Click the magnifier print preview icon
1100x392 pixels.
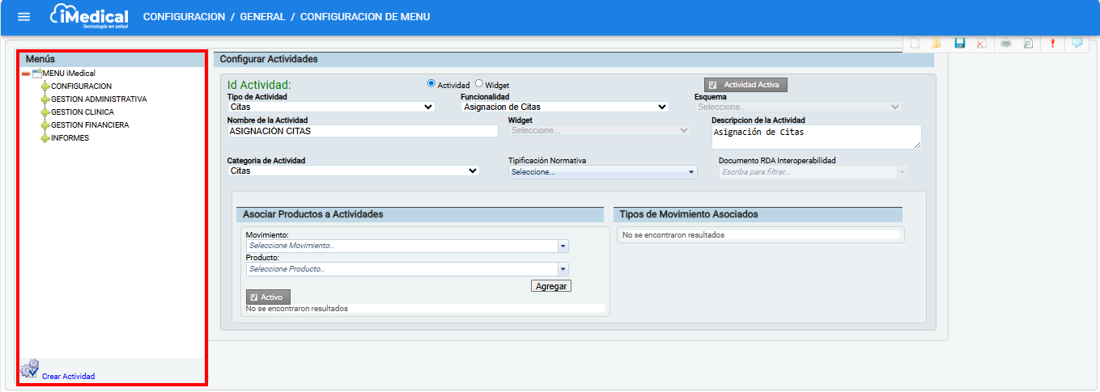coord(1028,44)
